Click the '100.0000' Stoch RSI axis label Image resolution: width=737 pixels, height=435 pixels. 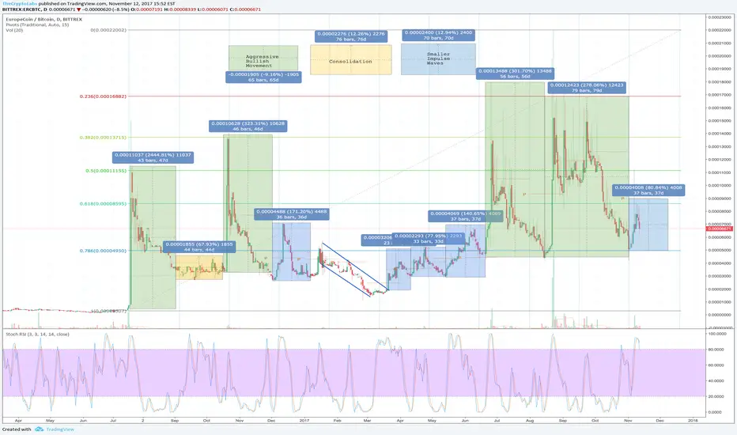(718, 334)
